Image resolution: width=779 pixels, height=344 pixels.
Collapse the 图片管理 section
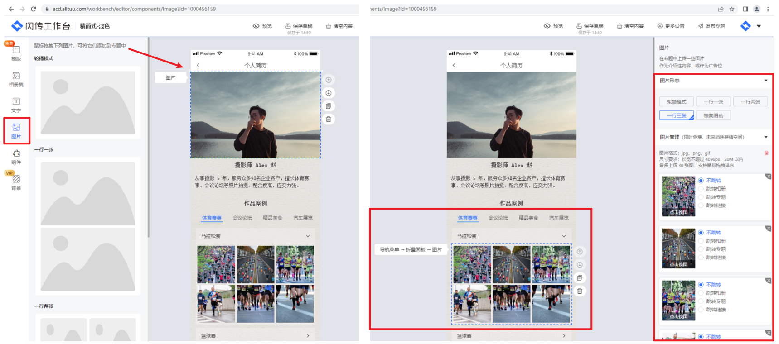766,137
